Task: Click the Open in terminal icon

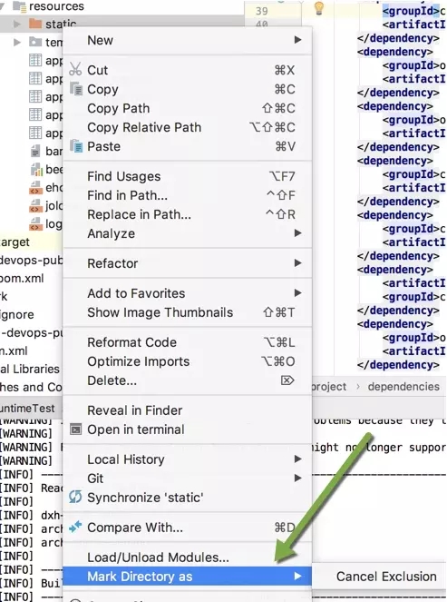Action: pos(75,429)
